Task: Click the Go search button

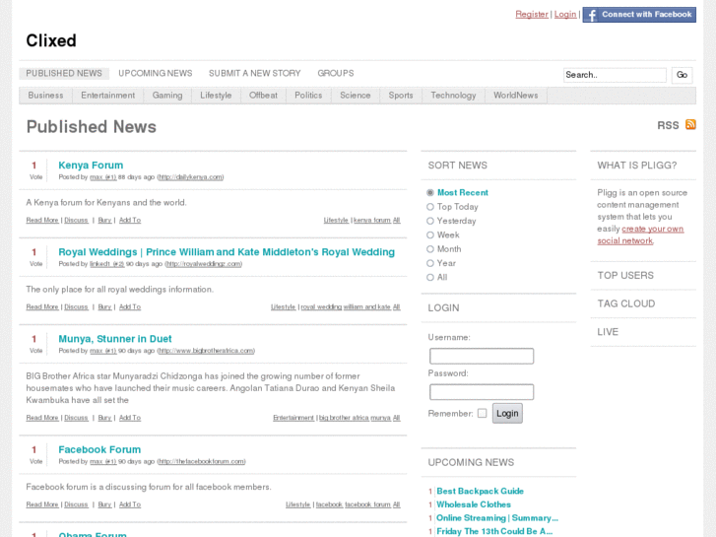Action: [682, 75]
